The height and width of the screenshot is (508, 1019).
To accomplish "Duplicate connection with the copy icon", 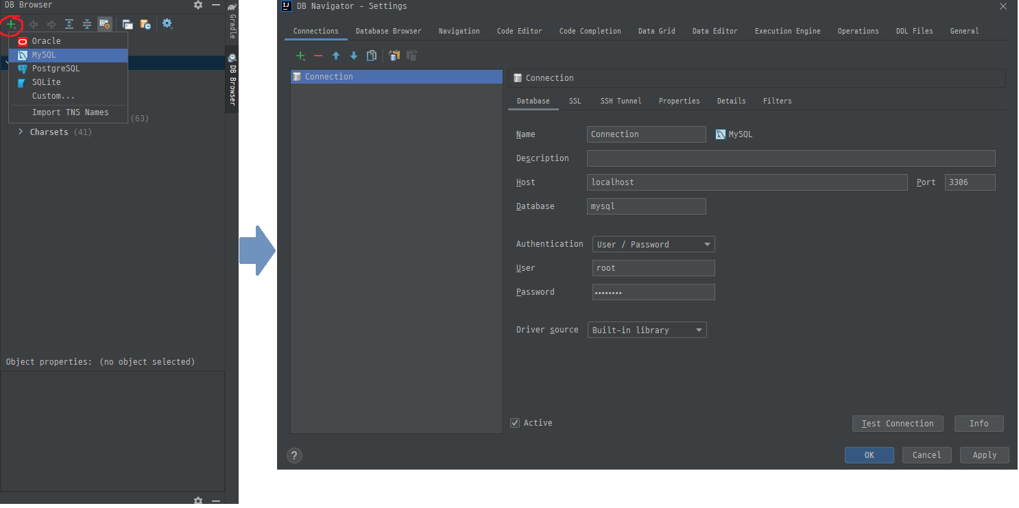I will pyautogui.click(x=372, y=56).
